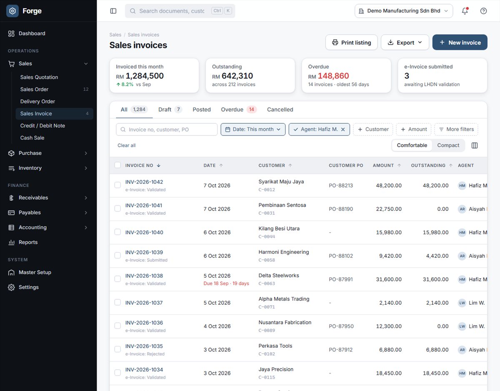
Task: Click the Receivables dollar icon
Action: [11, 198]
